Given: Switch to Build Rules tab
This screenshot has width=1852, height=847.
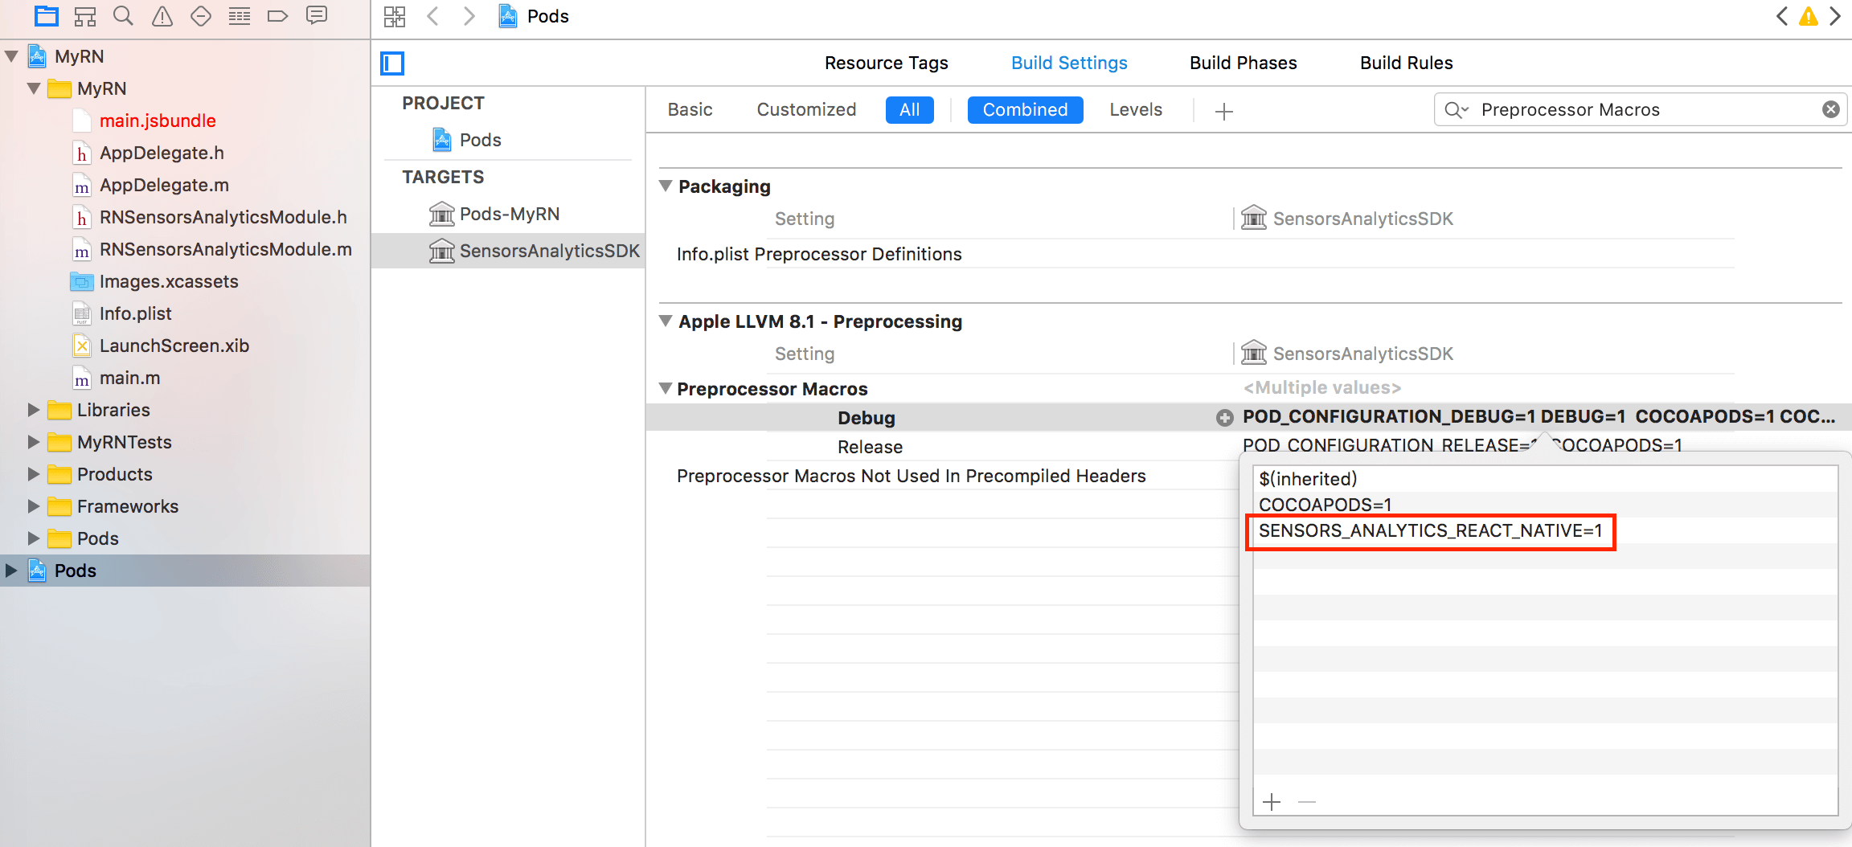Looking at the screenshot, I should (x=1406, y=63).
